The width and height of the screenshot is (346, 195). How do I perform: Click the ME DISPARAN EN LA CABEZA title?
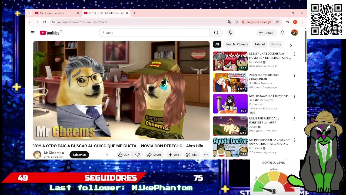[x=270, y=142]
